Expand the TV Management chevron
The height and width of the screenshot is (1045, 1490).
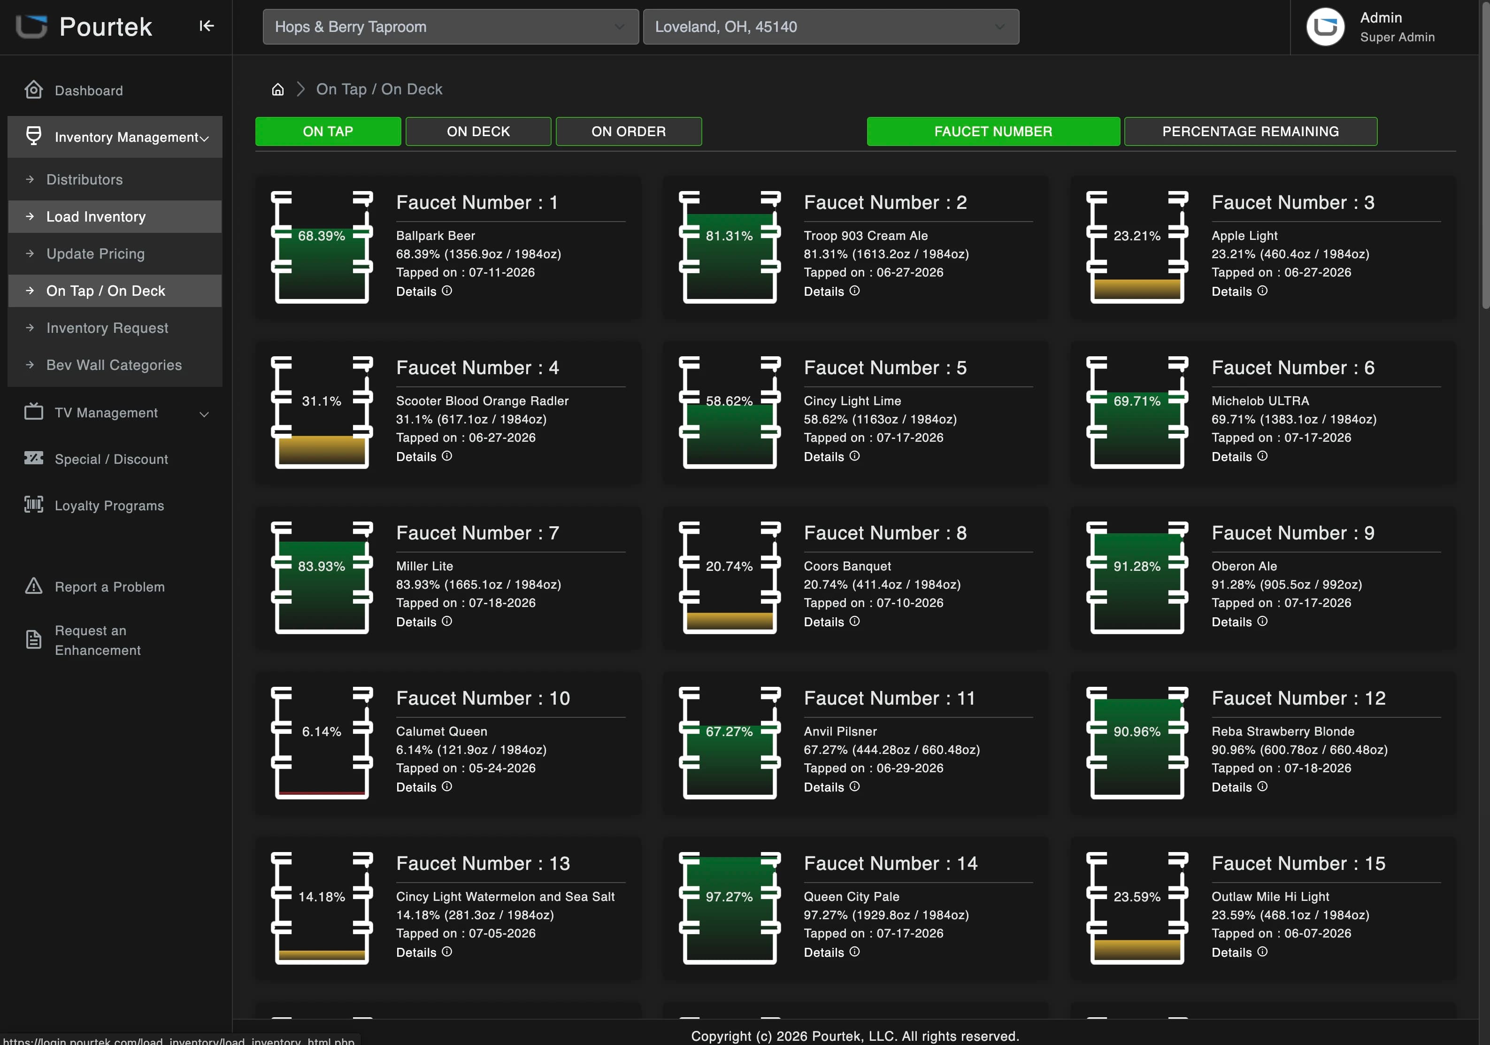click(204, 414)
